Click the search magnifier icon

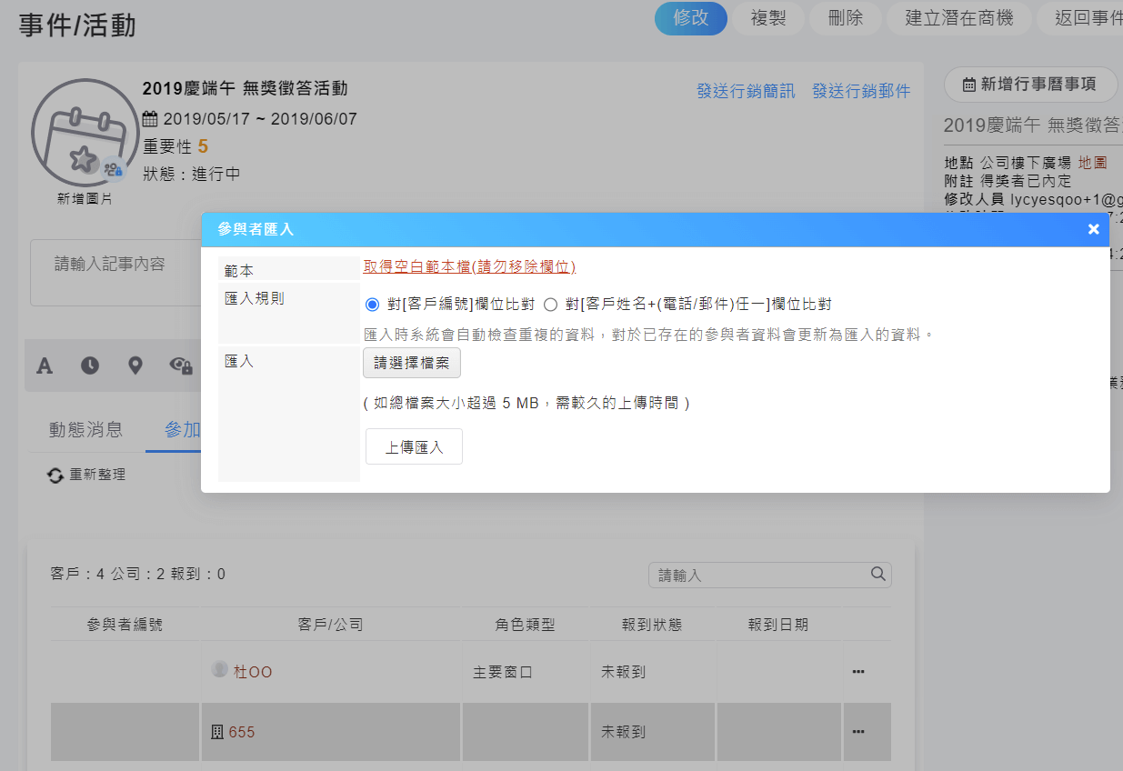877,575
